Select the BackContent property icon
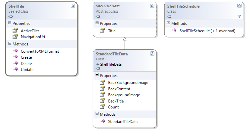Image resolution: width=250 pixels, height=131 pixels. tap(103, 89)
